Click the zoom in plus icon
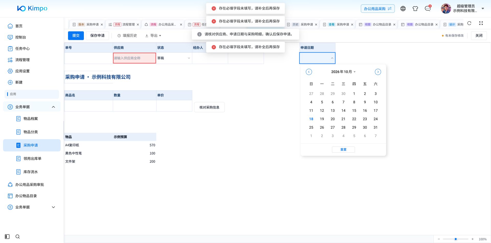Image resolution: width=491 pixels, height=243 pixels. point(473,239)
